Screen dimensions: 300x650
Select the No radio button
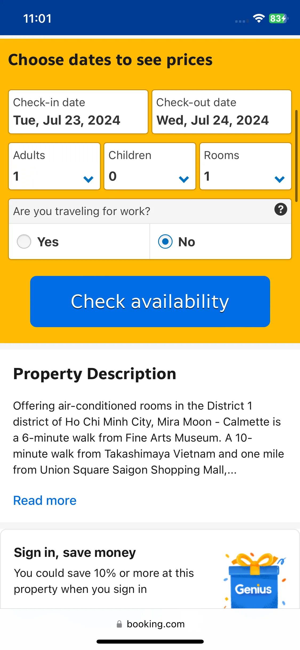click(165, 241)
